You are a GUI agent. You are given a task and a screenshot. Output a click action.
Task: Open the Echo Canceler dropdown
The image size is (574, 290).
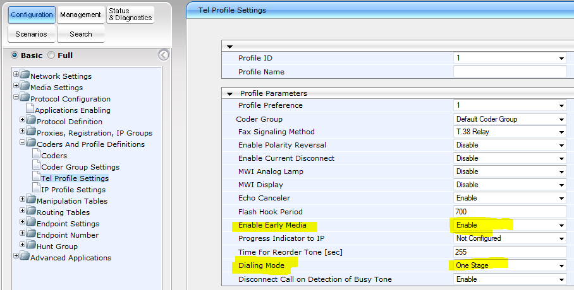[510, 198]
